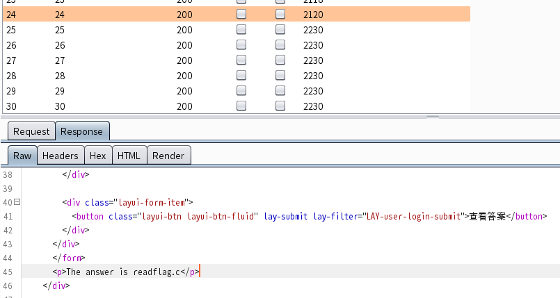
Task: Switch to the Request tab
Action: (x=31, y=131)
